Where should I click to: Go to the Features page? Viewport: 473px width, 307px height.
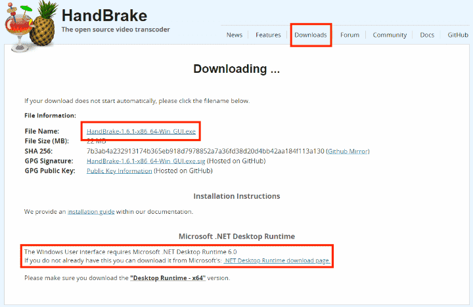coord(268,35)
